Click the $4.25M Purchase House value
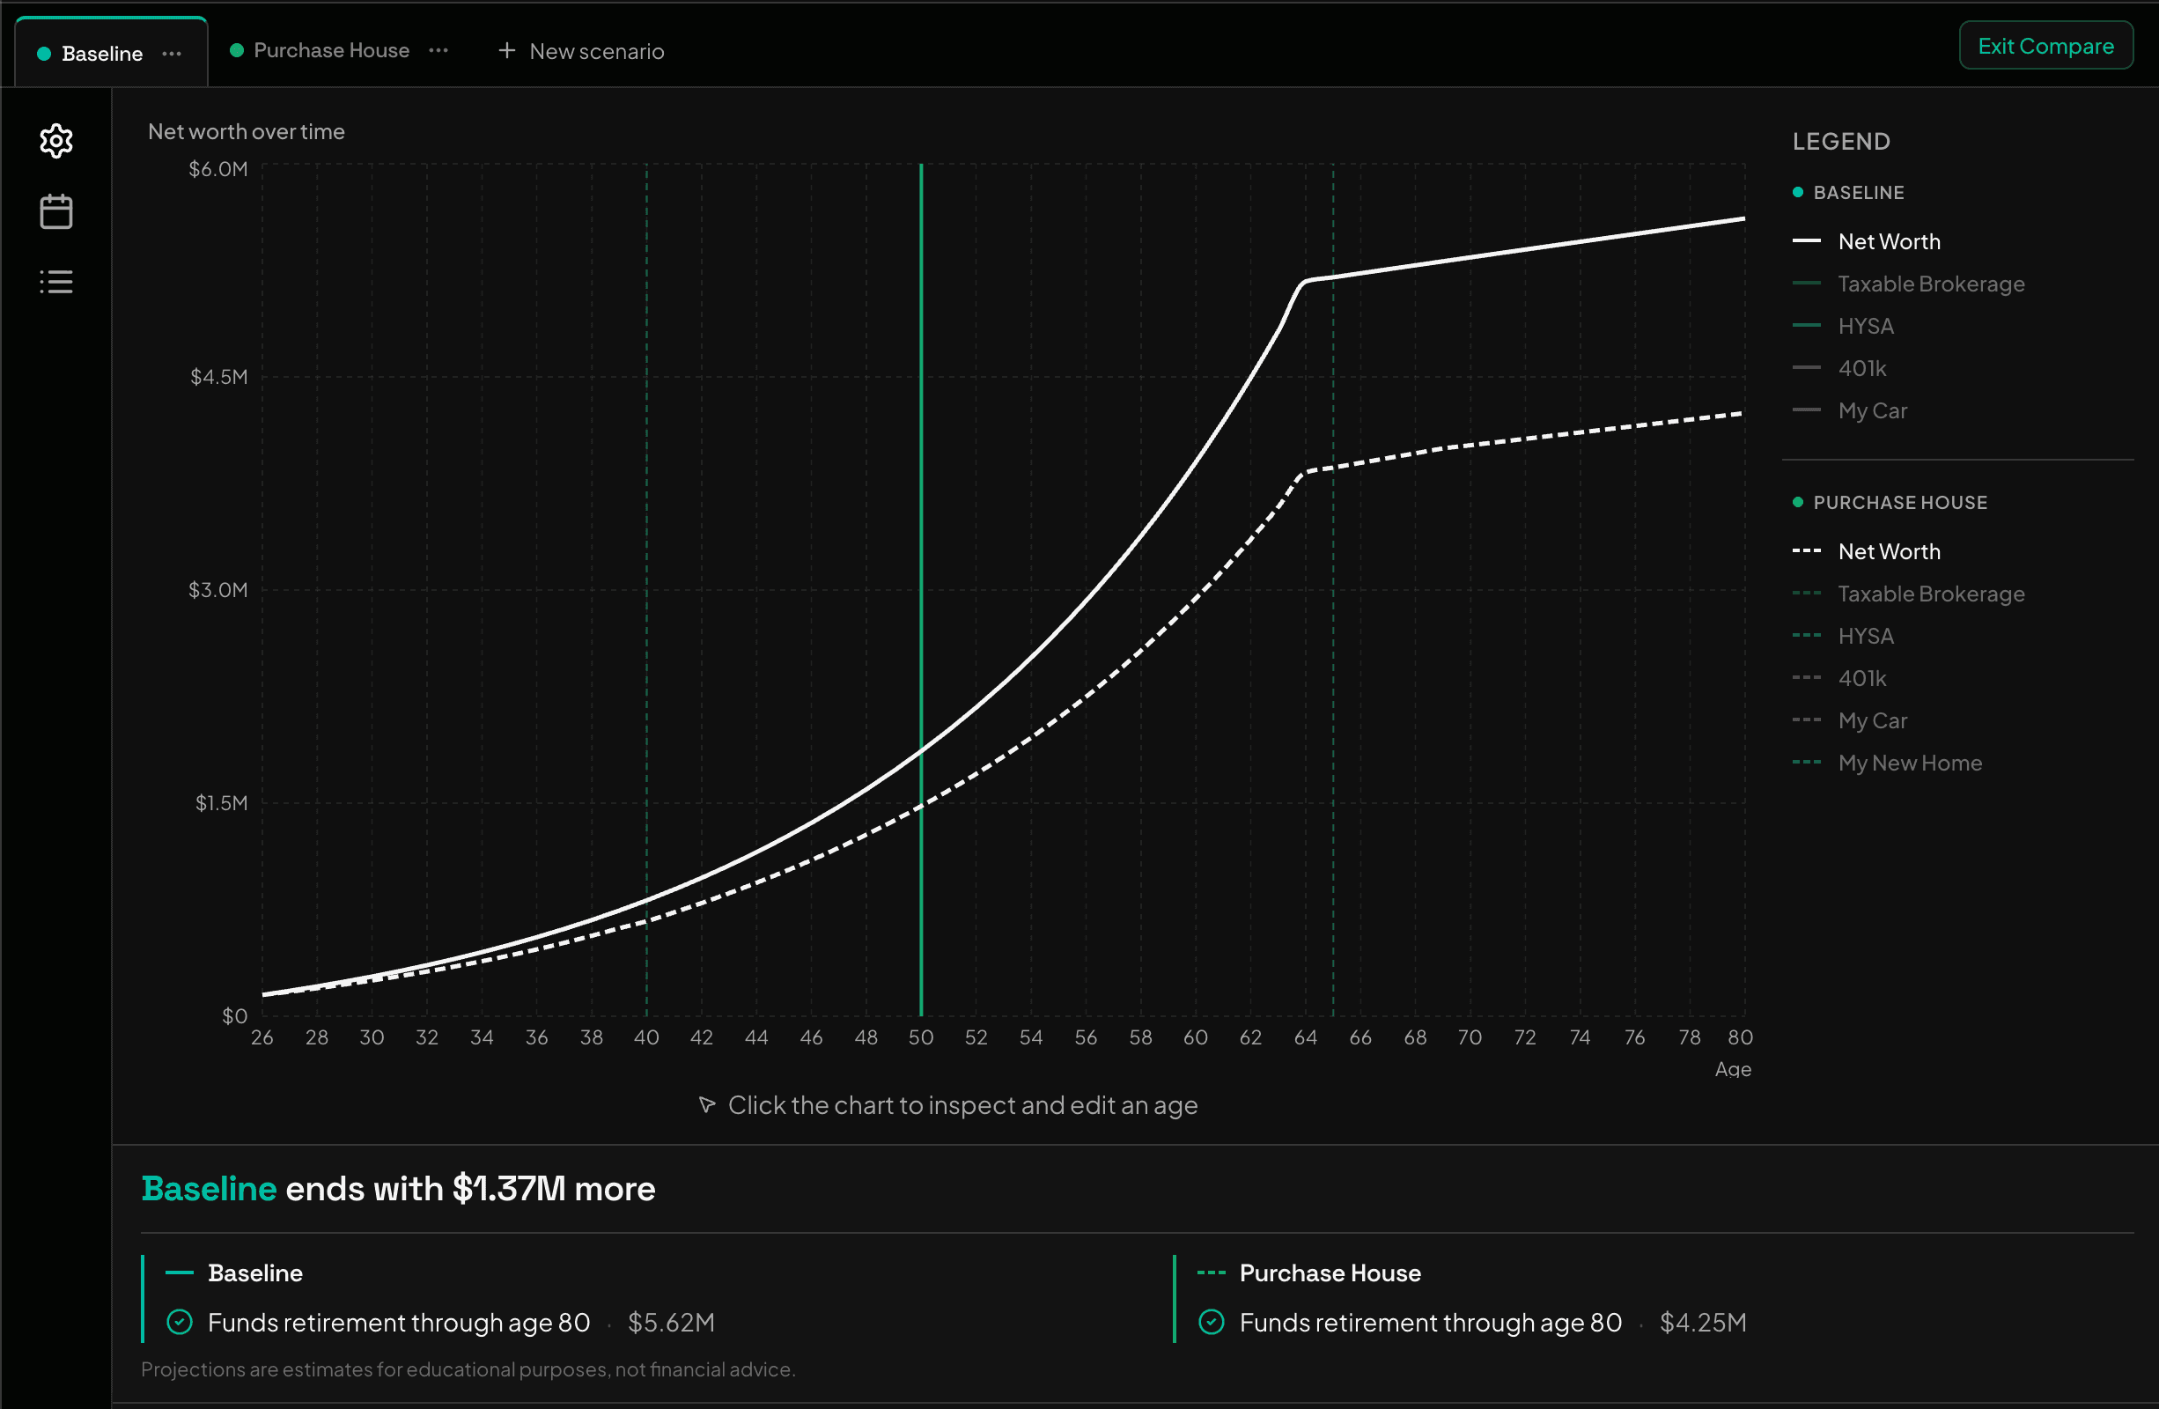The image size is (2159, 1409). click(1703, 1323)
